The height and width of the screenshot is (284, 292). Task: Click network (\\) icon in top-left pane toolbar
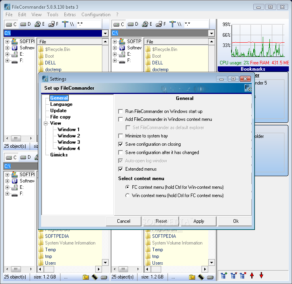click(x=68, y=24)
